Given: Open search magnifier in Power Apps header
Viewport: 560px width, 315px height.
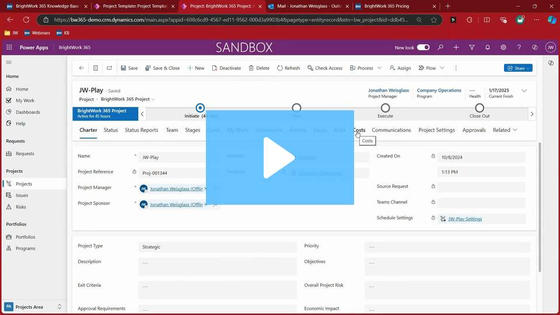Looking at the screenshot, I should click(x=440, y=47).
